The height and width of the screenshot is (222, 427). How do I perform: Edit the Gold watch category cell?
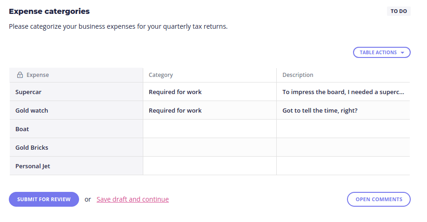[210, 110]
